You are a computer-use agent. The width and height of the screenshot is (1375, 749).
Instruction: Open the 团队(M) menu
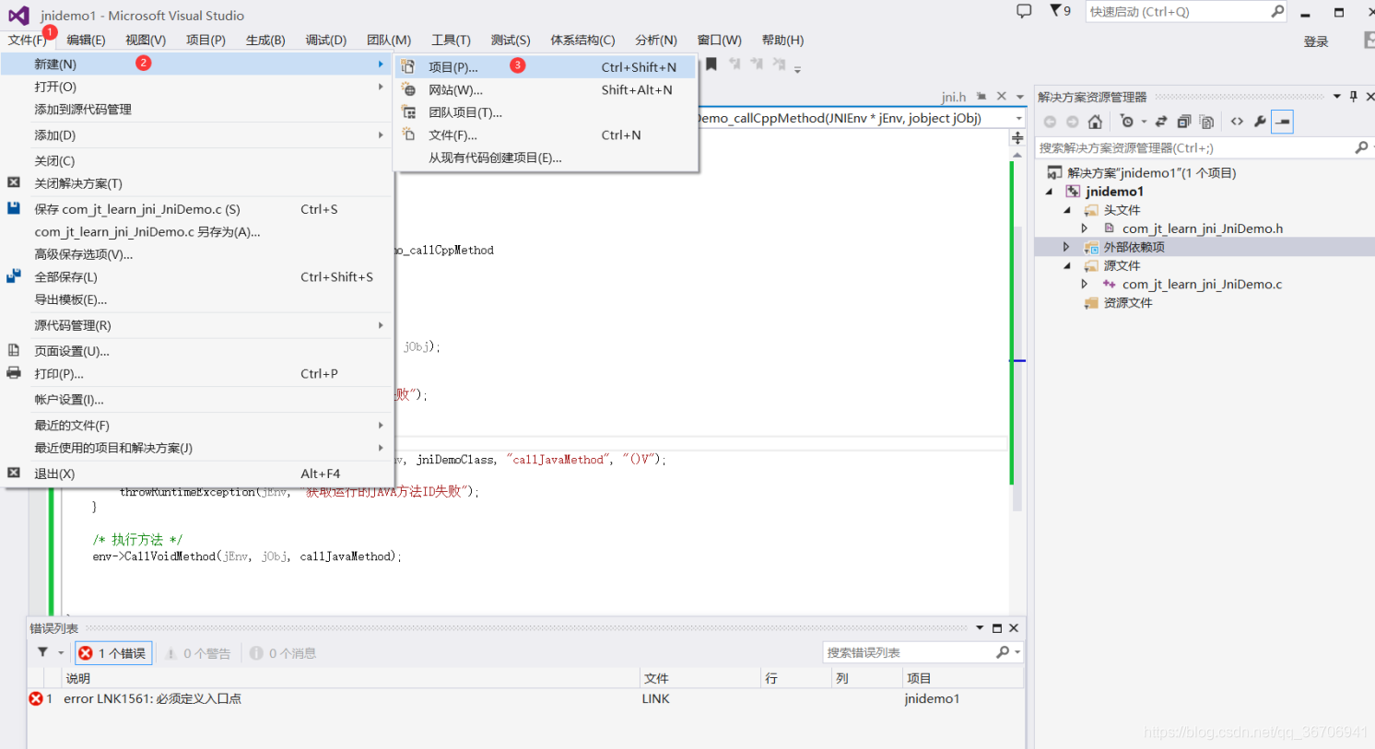[x=389, y=40]
